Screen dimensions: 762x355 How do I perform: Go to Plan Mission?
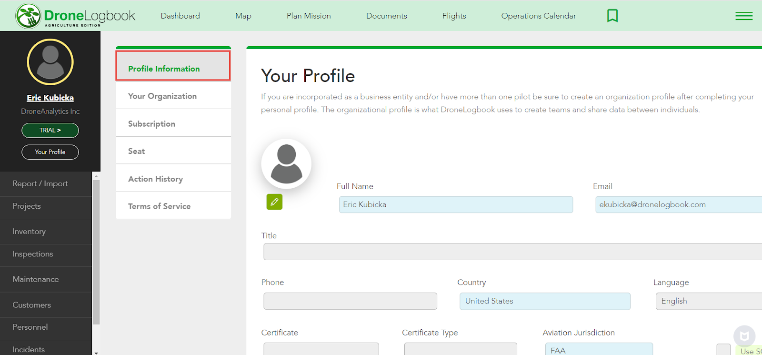309,16
